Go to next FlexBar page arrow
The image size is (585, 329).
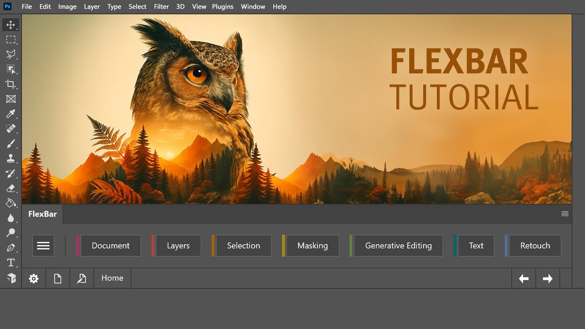[548, 279]
